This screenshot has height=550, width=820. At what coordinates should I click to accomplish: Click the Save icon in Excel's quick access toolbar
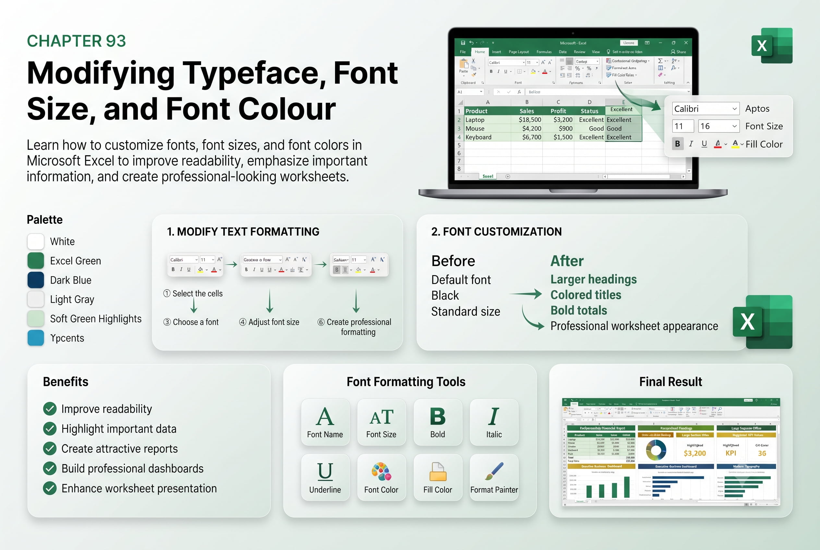pyautogui.click(x=463, y=43)
